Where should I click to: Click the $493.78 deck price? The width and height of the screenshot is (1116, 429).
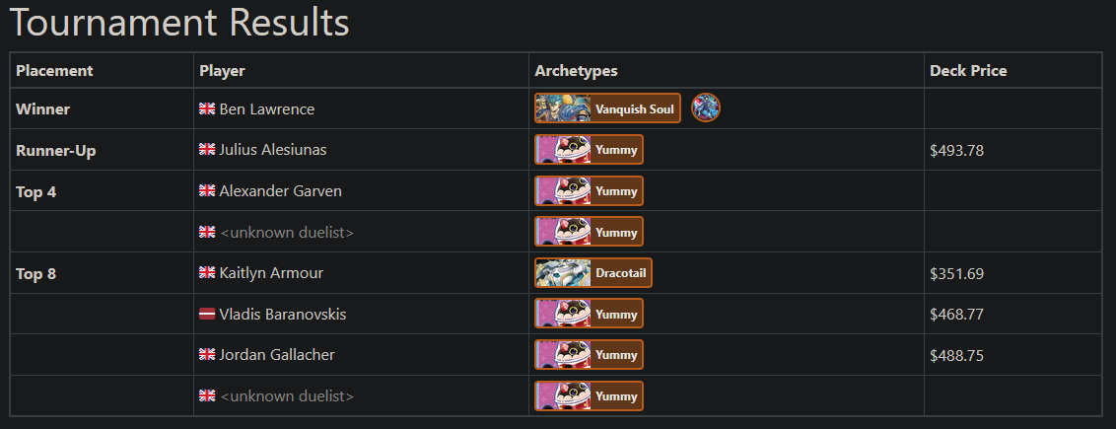click(x=956, y=151)
